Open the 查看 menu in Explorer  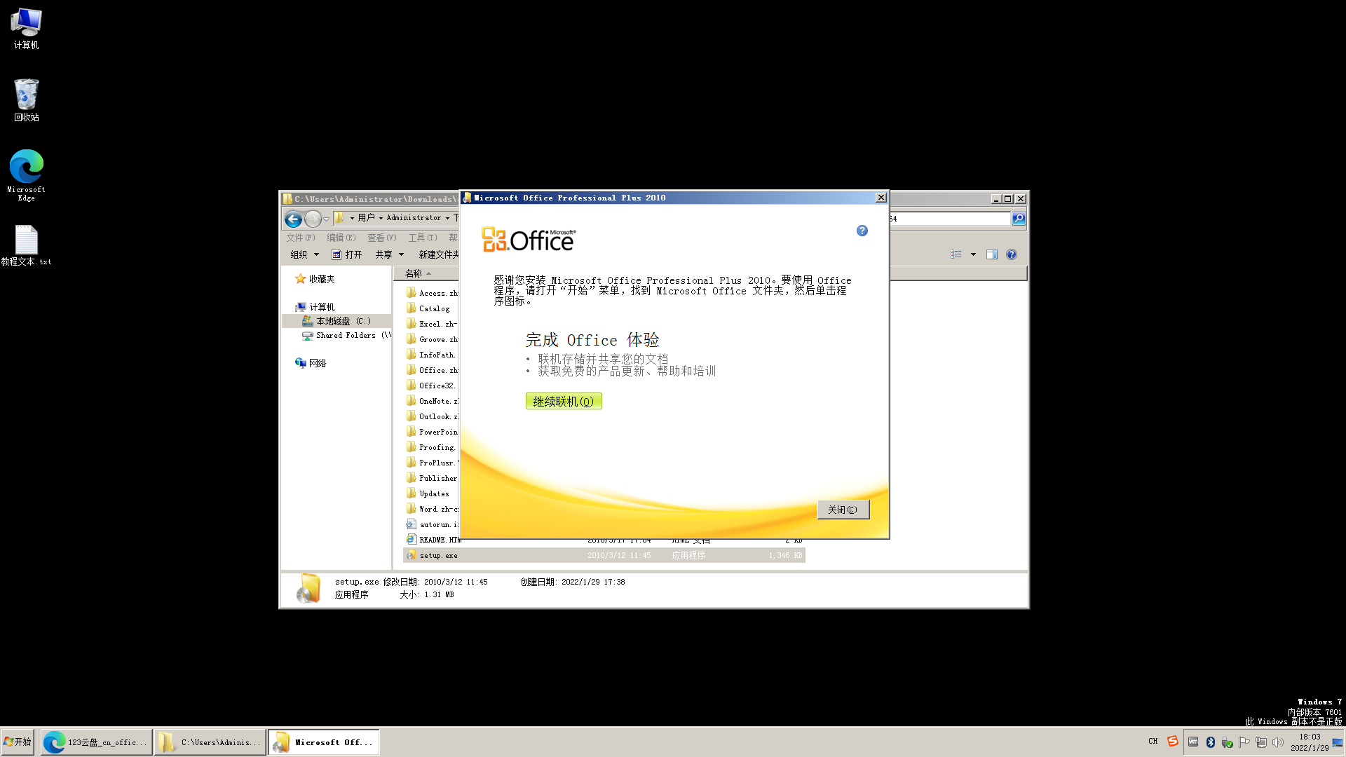pos(381,238)
